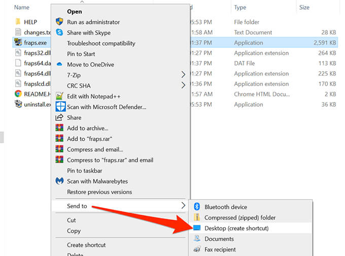Viewport: 345px width, 256px height.
Task: Click the WinRAR icon beside Add to archive
Action: tap(59, 128)
